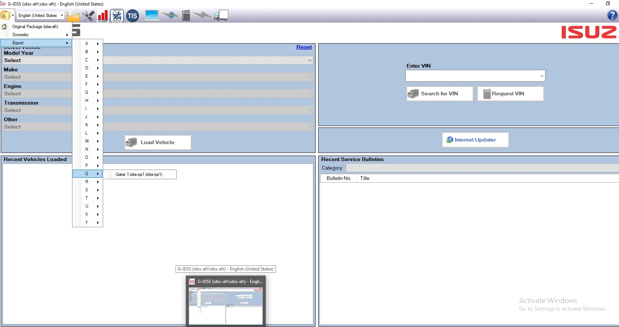Expand the U country submenu
The image size is (619, 327).
[88, 206]
